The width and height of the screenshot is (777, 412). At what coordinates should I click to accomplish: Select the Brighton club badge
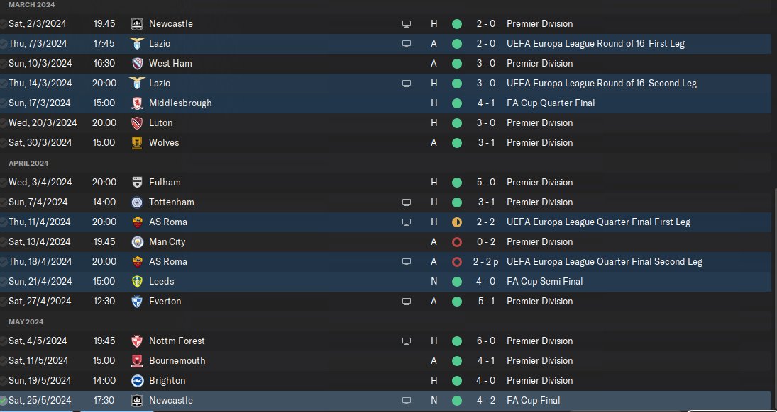137,380
